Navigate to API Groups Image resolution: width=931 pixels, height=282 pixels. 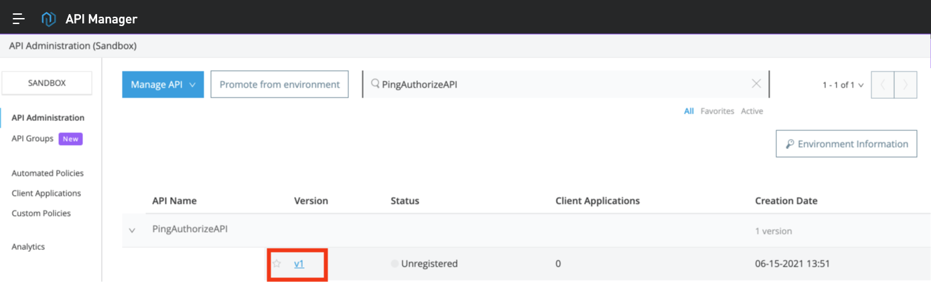click(x=33, y=139)
